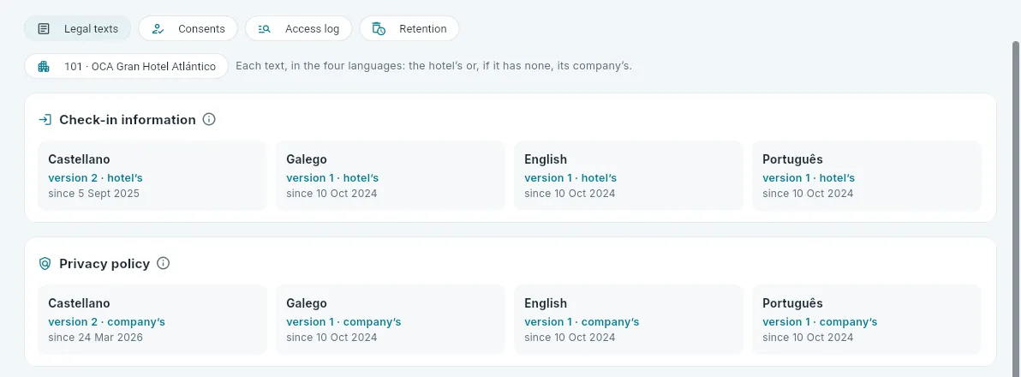Click the Consents person-check icon
Image resolution: width=1021 pixels, height=377 pixels.
point(158,28)
